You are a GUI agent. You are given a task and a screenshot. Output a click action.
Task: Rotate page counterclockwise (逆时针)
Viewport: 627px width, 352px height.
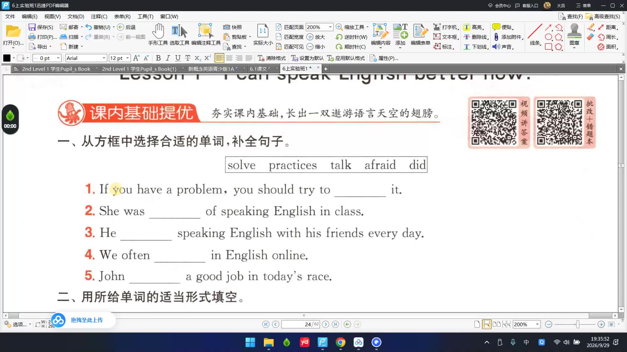coord(351,37)
